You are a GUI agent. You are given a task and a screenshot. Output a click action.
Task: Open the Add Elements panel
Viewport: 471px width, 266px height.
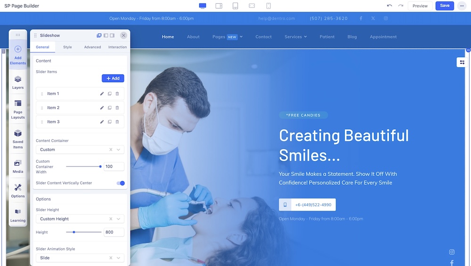coord(18,55)
